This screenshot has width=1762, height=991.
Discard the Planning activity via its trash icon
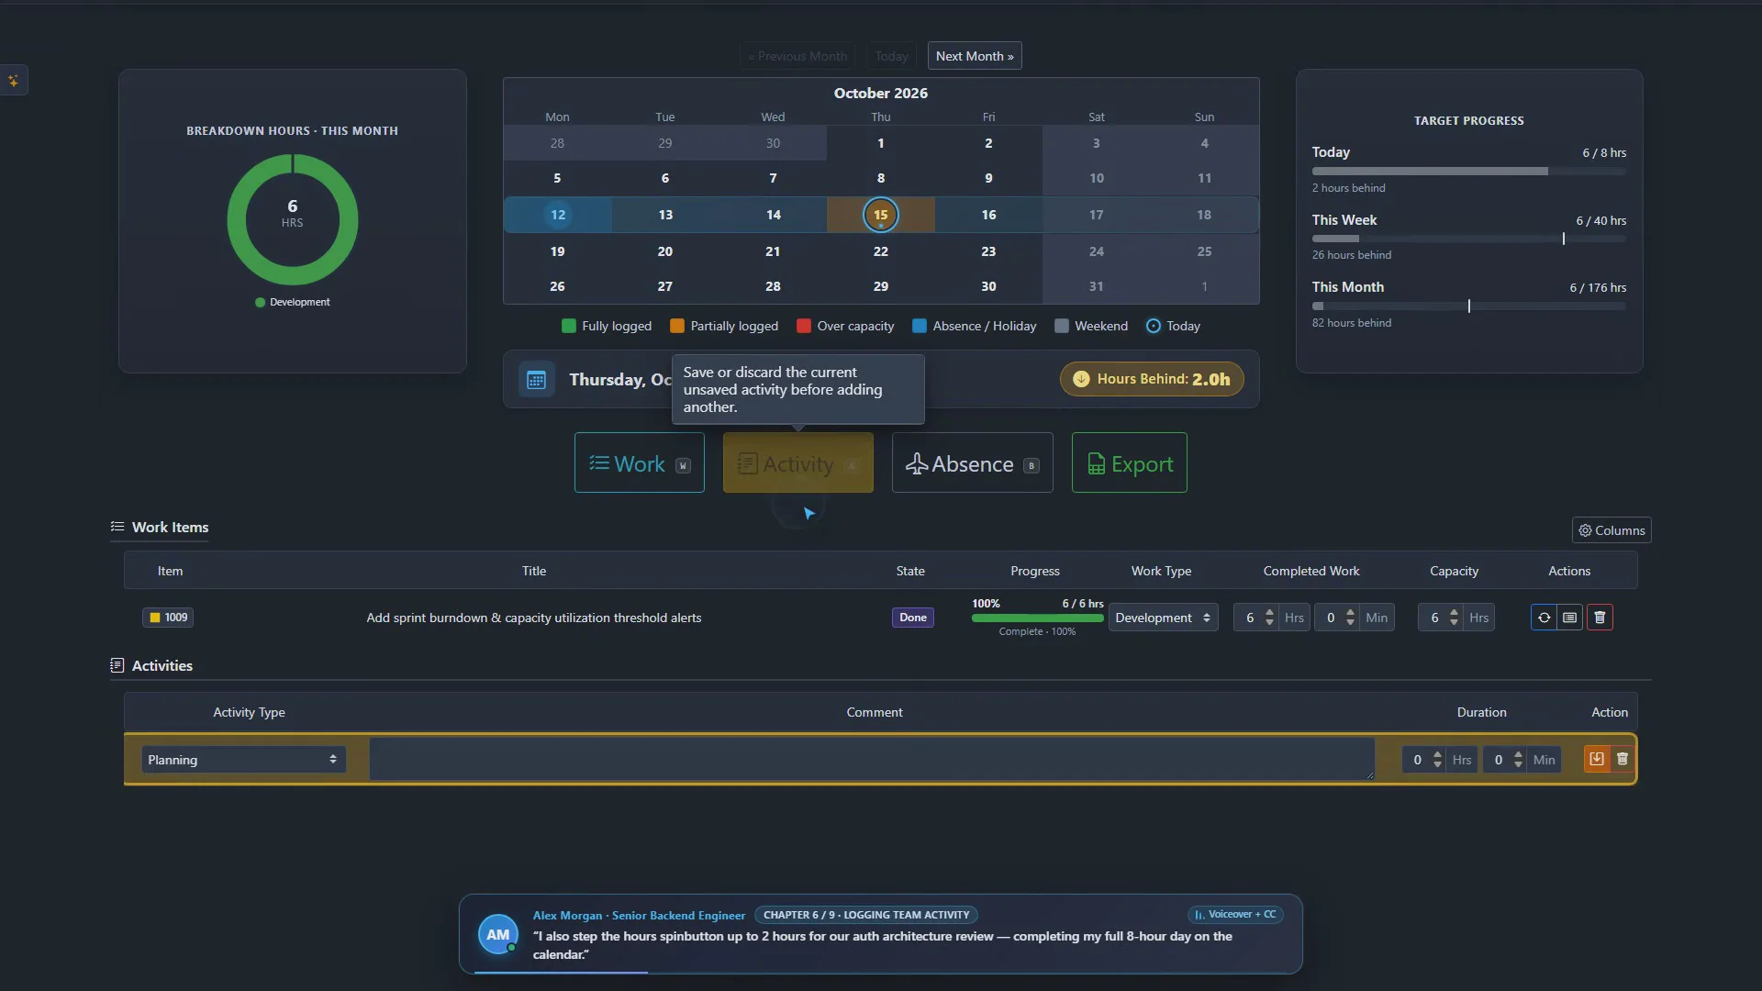coord(1623,759)
